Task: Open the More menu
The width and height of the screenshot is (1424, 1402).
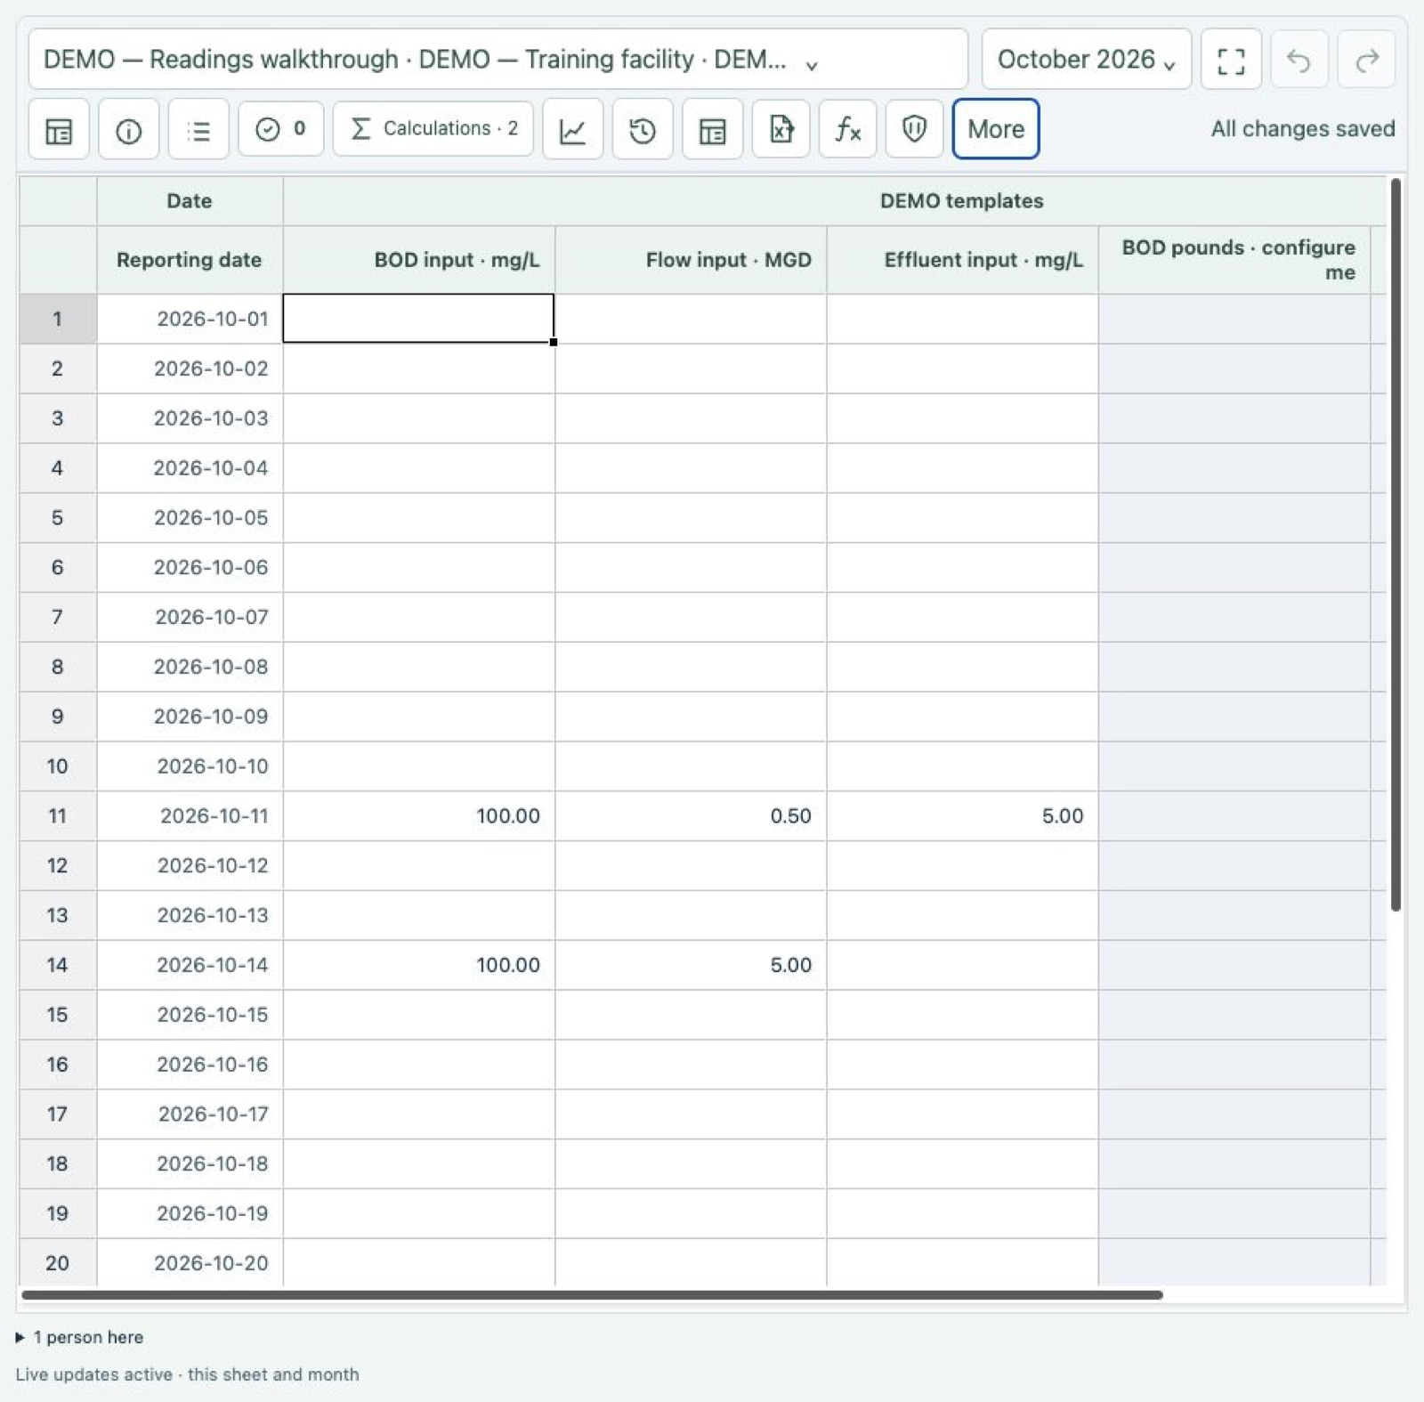Action: click(996, 129)
